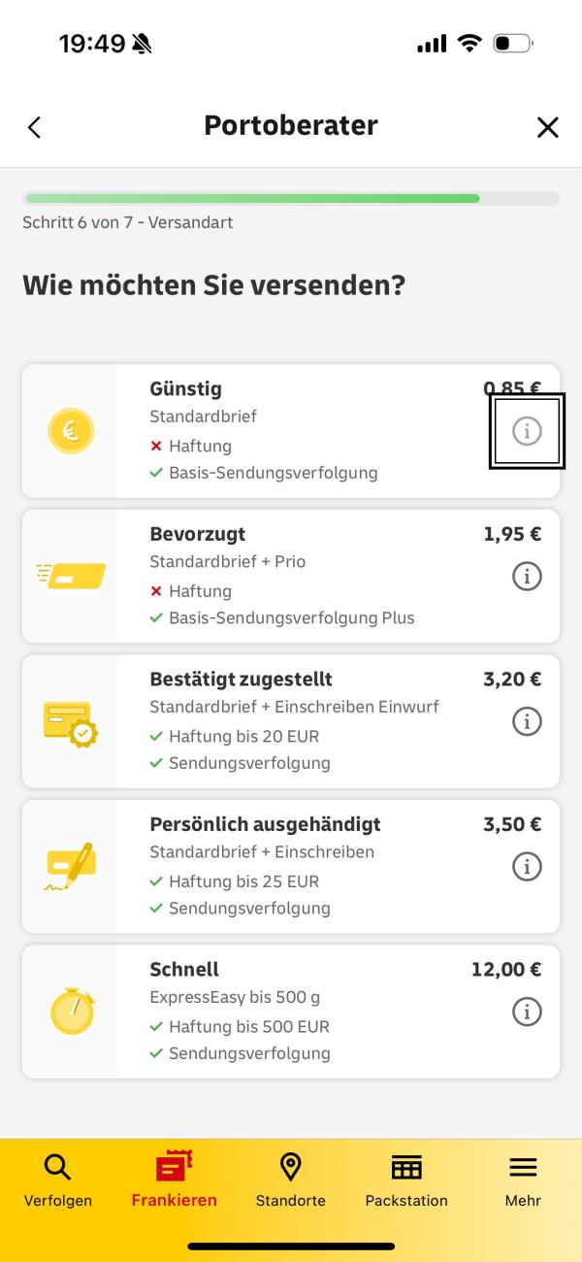Tap the verified letter checkmark icon
The width and height of the screenshot is (582, 1262).
pos(71,723)
